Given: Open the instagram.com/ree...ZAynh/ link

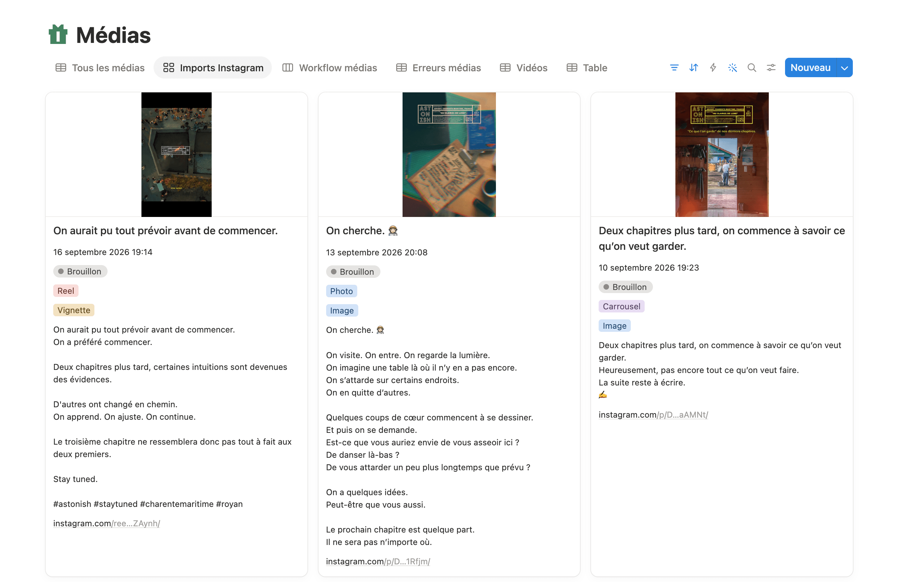Looking at the screenshot, I should (107, 523).
